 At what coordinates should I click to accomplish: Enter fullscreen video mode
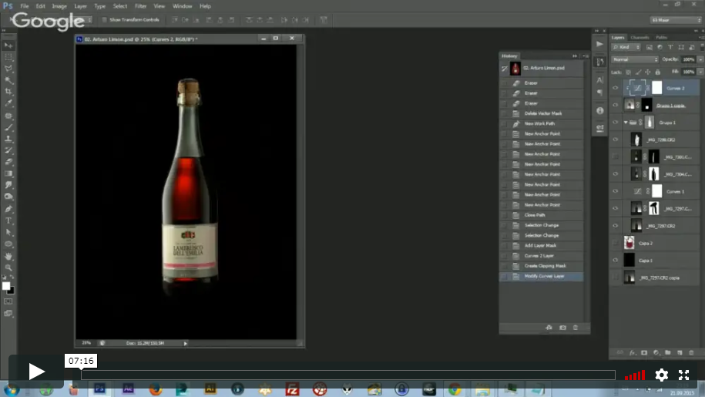tap(684, 375)
